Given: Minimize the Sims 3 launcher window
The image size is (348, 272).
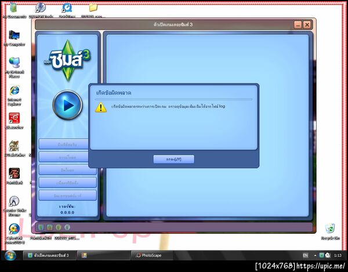Looking at the screenshot, I should pyautogui.click(x=298, y=24).
